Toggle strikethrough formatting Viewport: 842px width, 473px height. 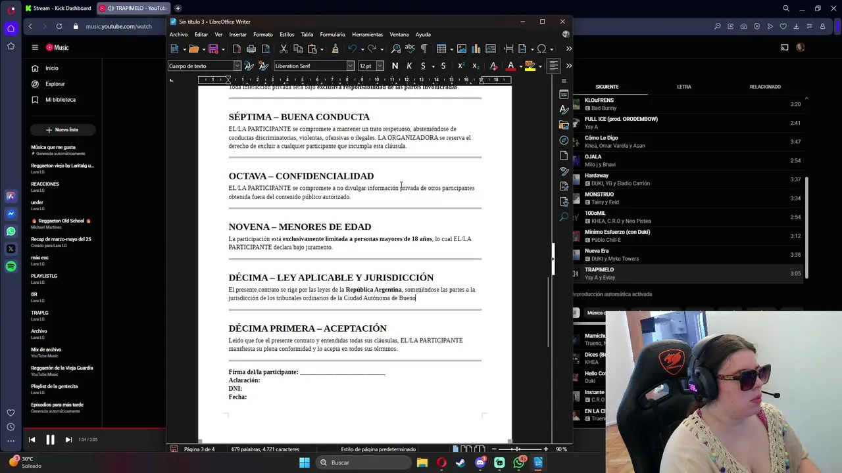(443, 66)
